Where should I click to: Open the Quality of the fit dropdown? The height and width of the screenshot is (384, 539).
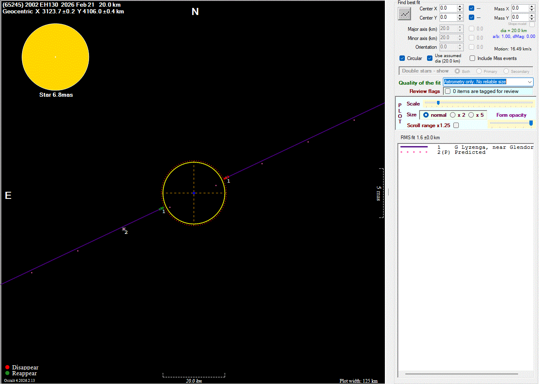pos(530,82)
